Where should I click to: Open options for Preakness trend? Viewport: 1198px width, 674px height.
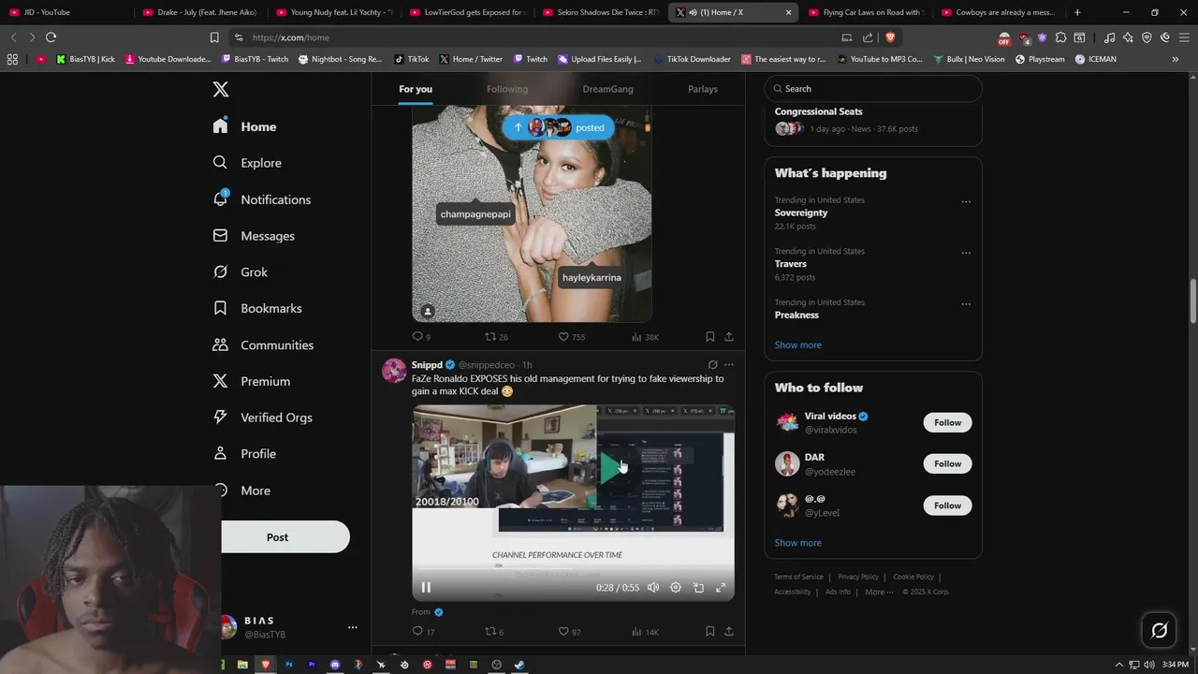[966, 304]
